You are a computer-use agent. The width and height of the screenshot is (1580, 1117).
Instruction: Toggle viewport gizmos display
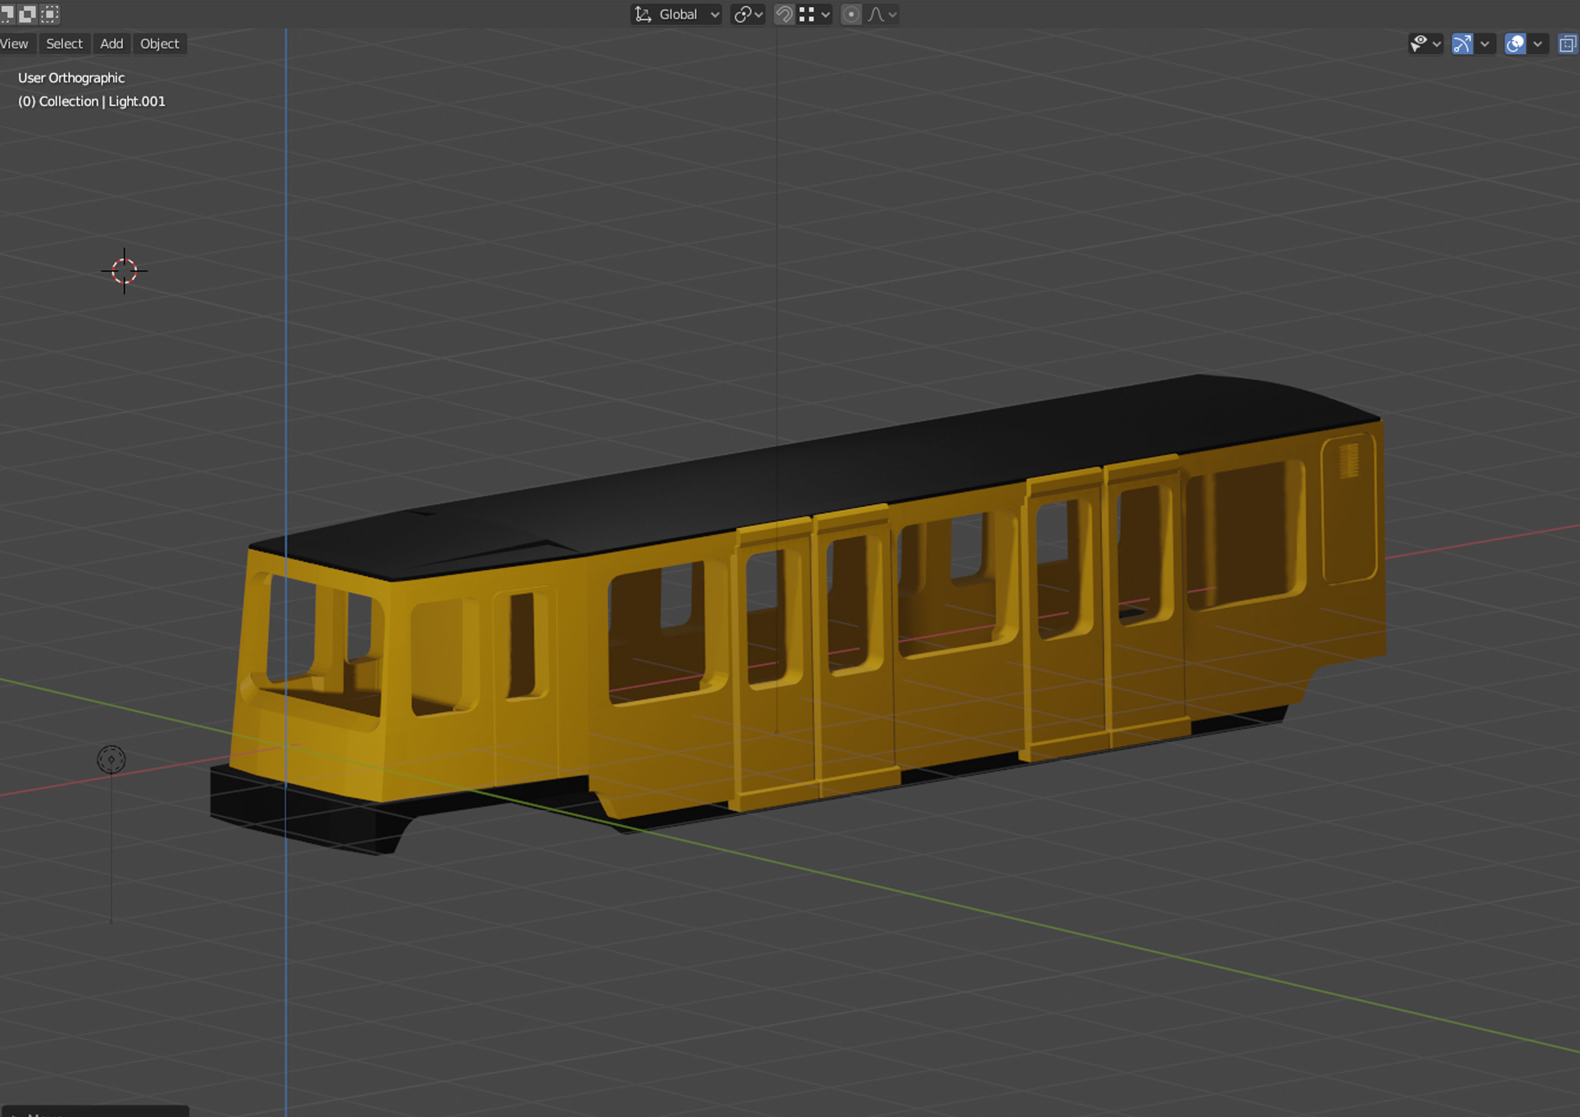point(1462,44)
